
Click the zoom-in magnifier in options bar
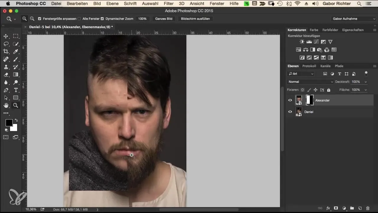click(25, 19)
